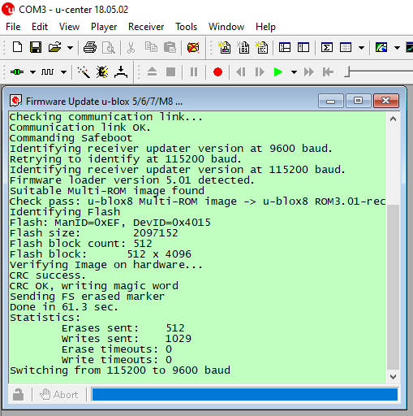This screenshot has width=413, height=416.
Task: Expand the baudrate dropdown arrow
Action: (63, 72)
